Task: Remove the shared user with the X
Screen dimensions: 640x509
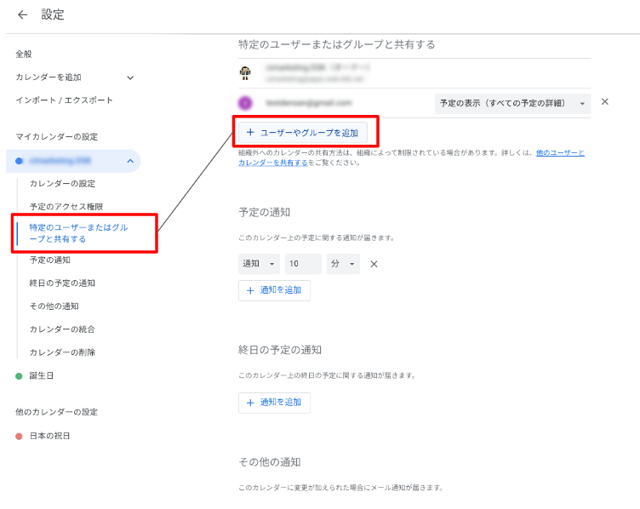Action: 605,101
